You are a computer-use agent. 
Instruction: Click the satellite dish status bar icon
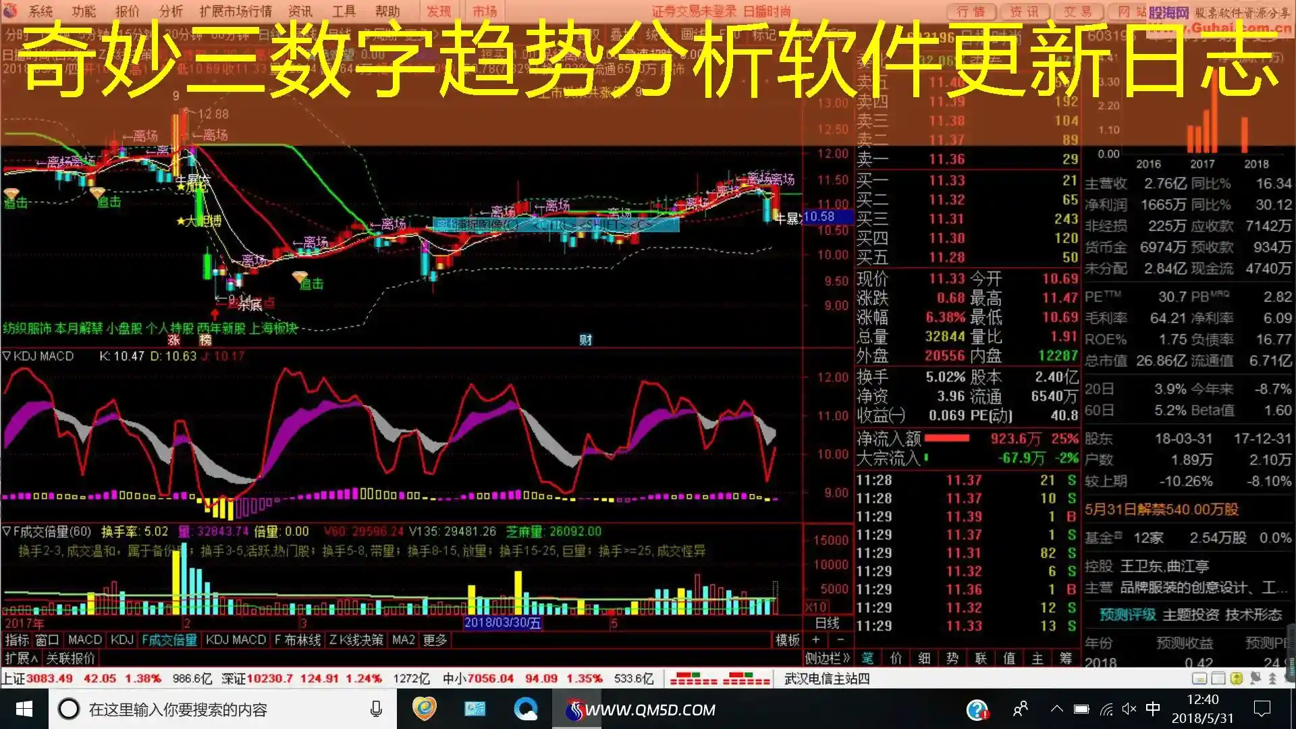click(1255, 678)
